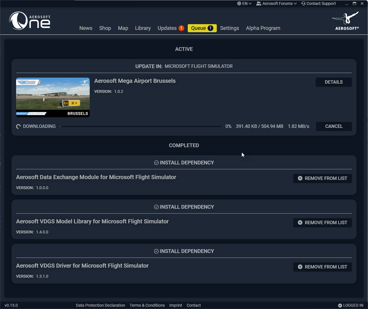This screenshot has height=309, width=368.
Task: Click DETAILS for Mega Airport Brussels
Action: click(334, 82)
